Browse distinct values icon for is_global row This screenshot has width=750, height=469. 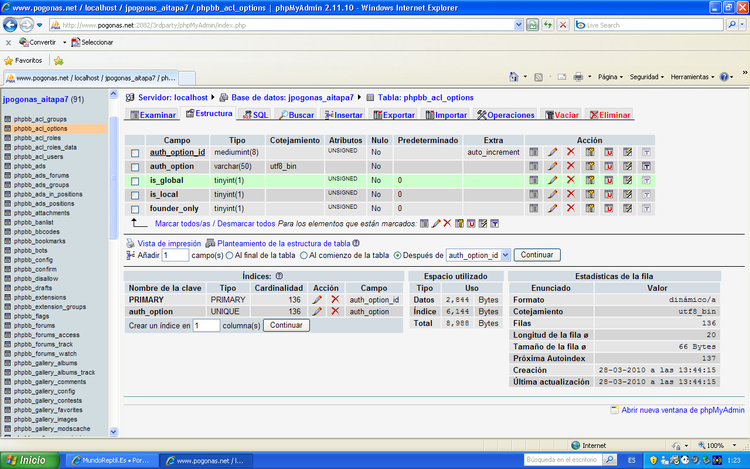pos(534,180)
